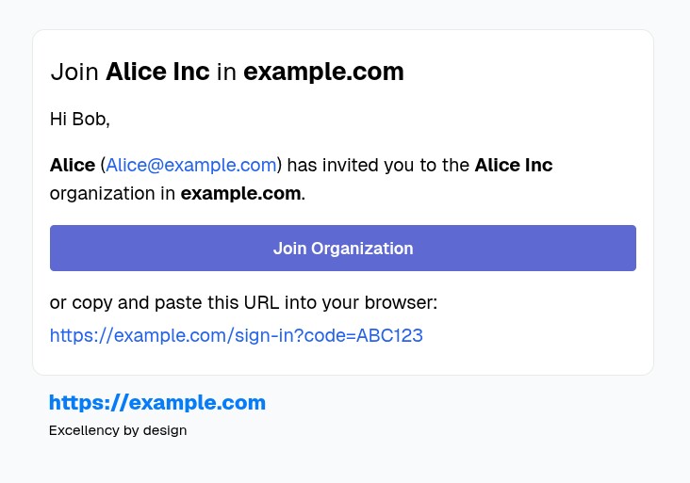Click "Alice Inc" in the heading
Screen dimensions: 690x483
pos(157,72)
